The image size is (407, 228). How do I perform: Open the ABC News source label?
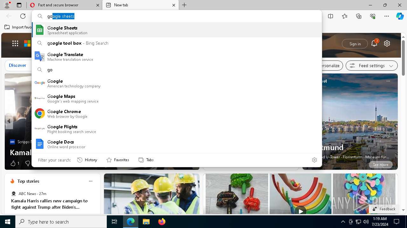pyautogui.click(x=27, y=193)
